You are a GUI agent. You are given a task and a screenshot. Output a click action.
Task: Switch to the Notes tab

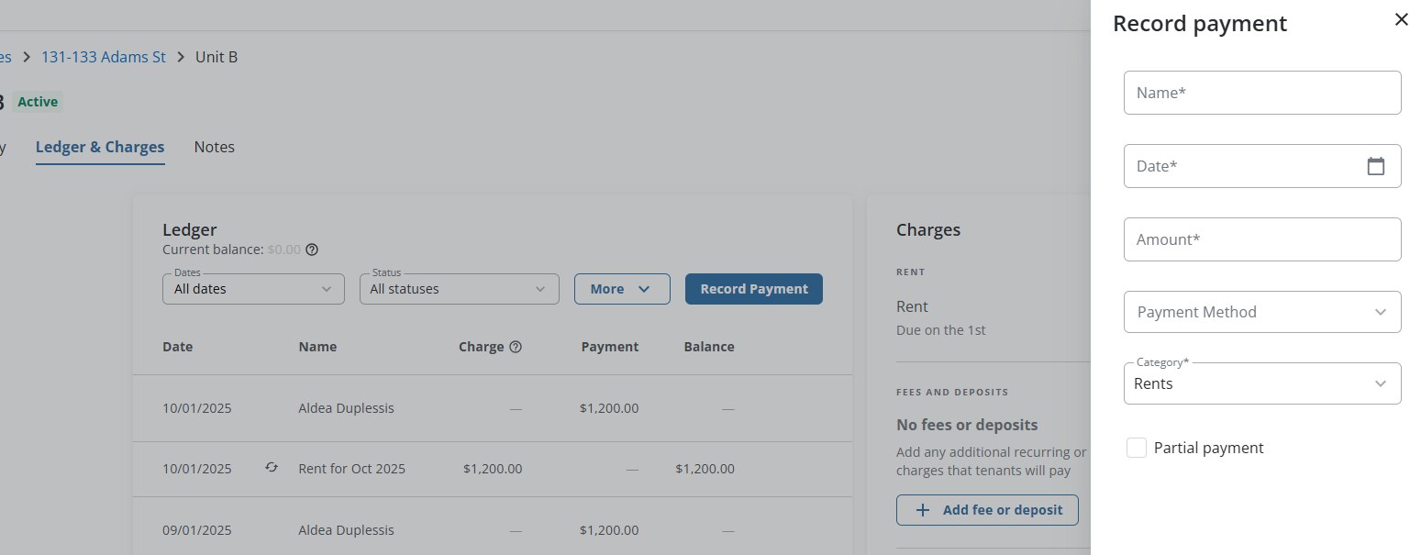click(x=214, y=147)
